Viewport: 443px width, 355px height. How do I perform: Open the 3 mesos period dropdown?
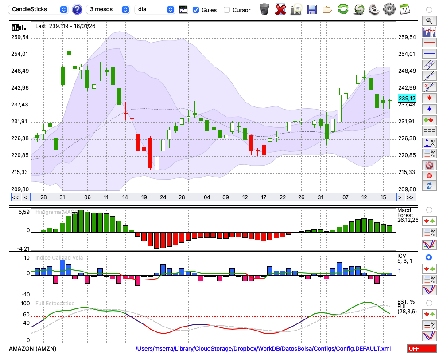click(109, 9)
